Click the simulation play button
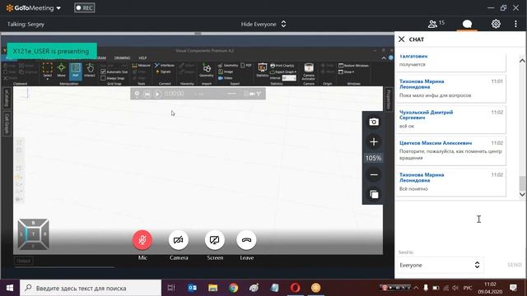Image resolution: width=527 pixels, height=296 pixels. tap(157, 94)
